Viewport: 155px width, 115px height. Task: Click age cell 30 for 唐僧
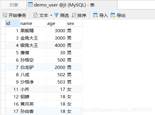click(56, 53)
